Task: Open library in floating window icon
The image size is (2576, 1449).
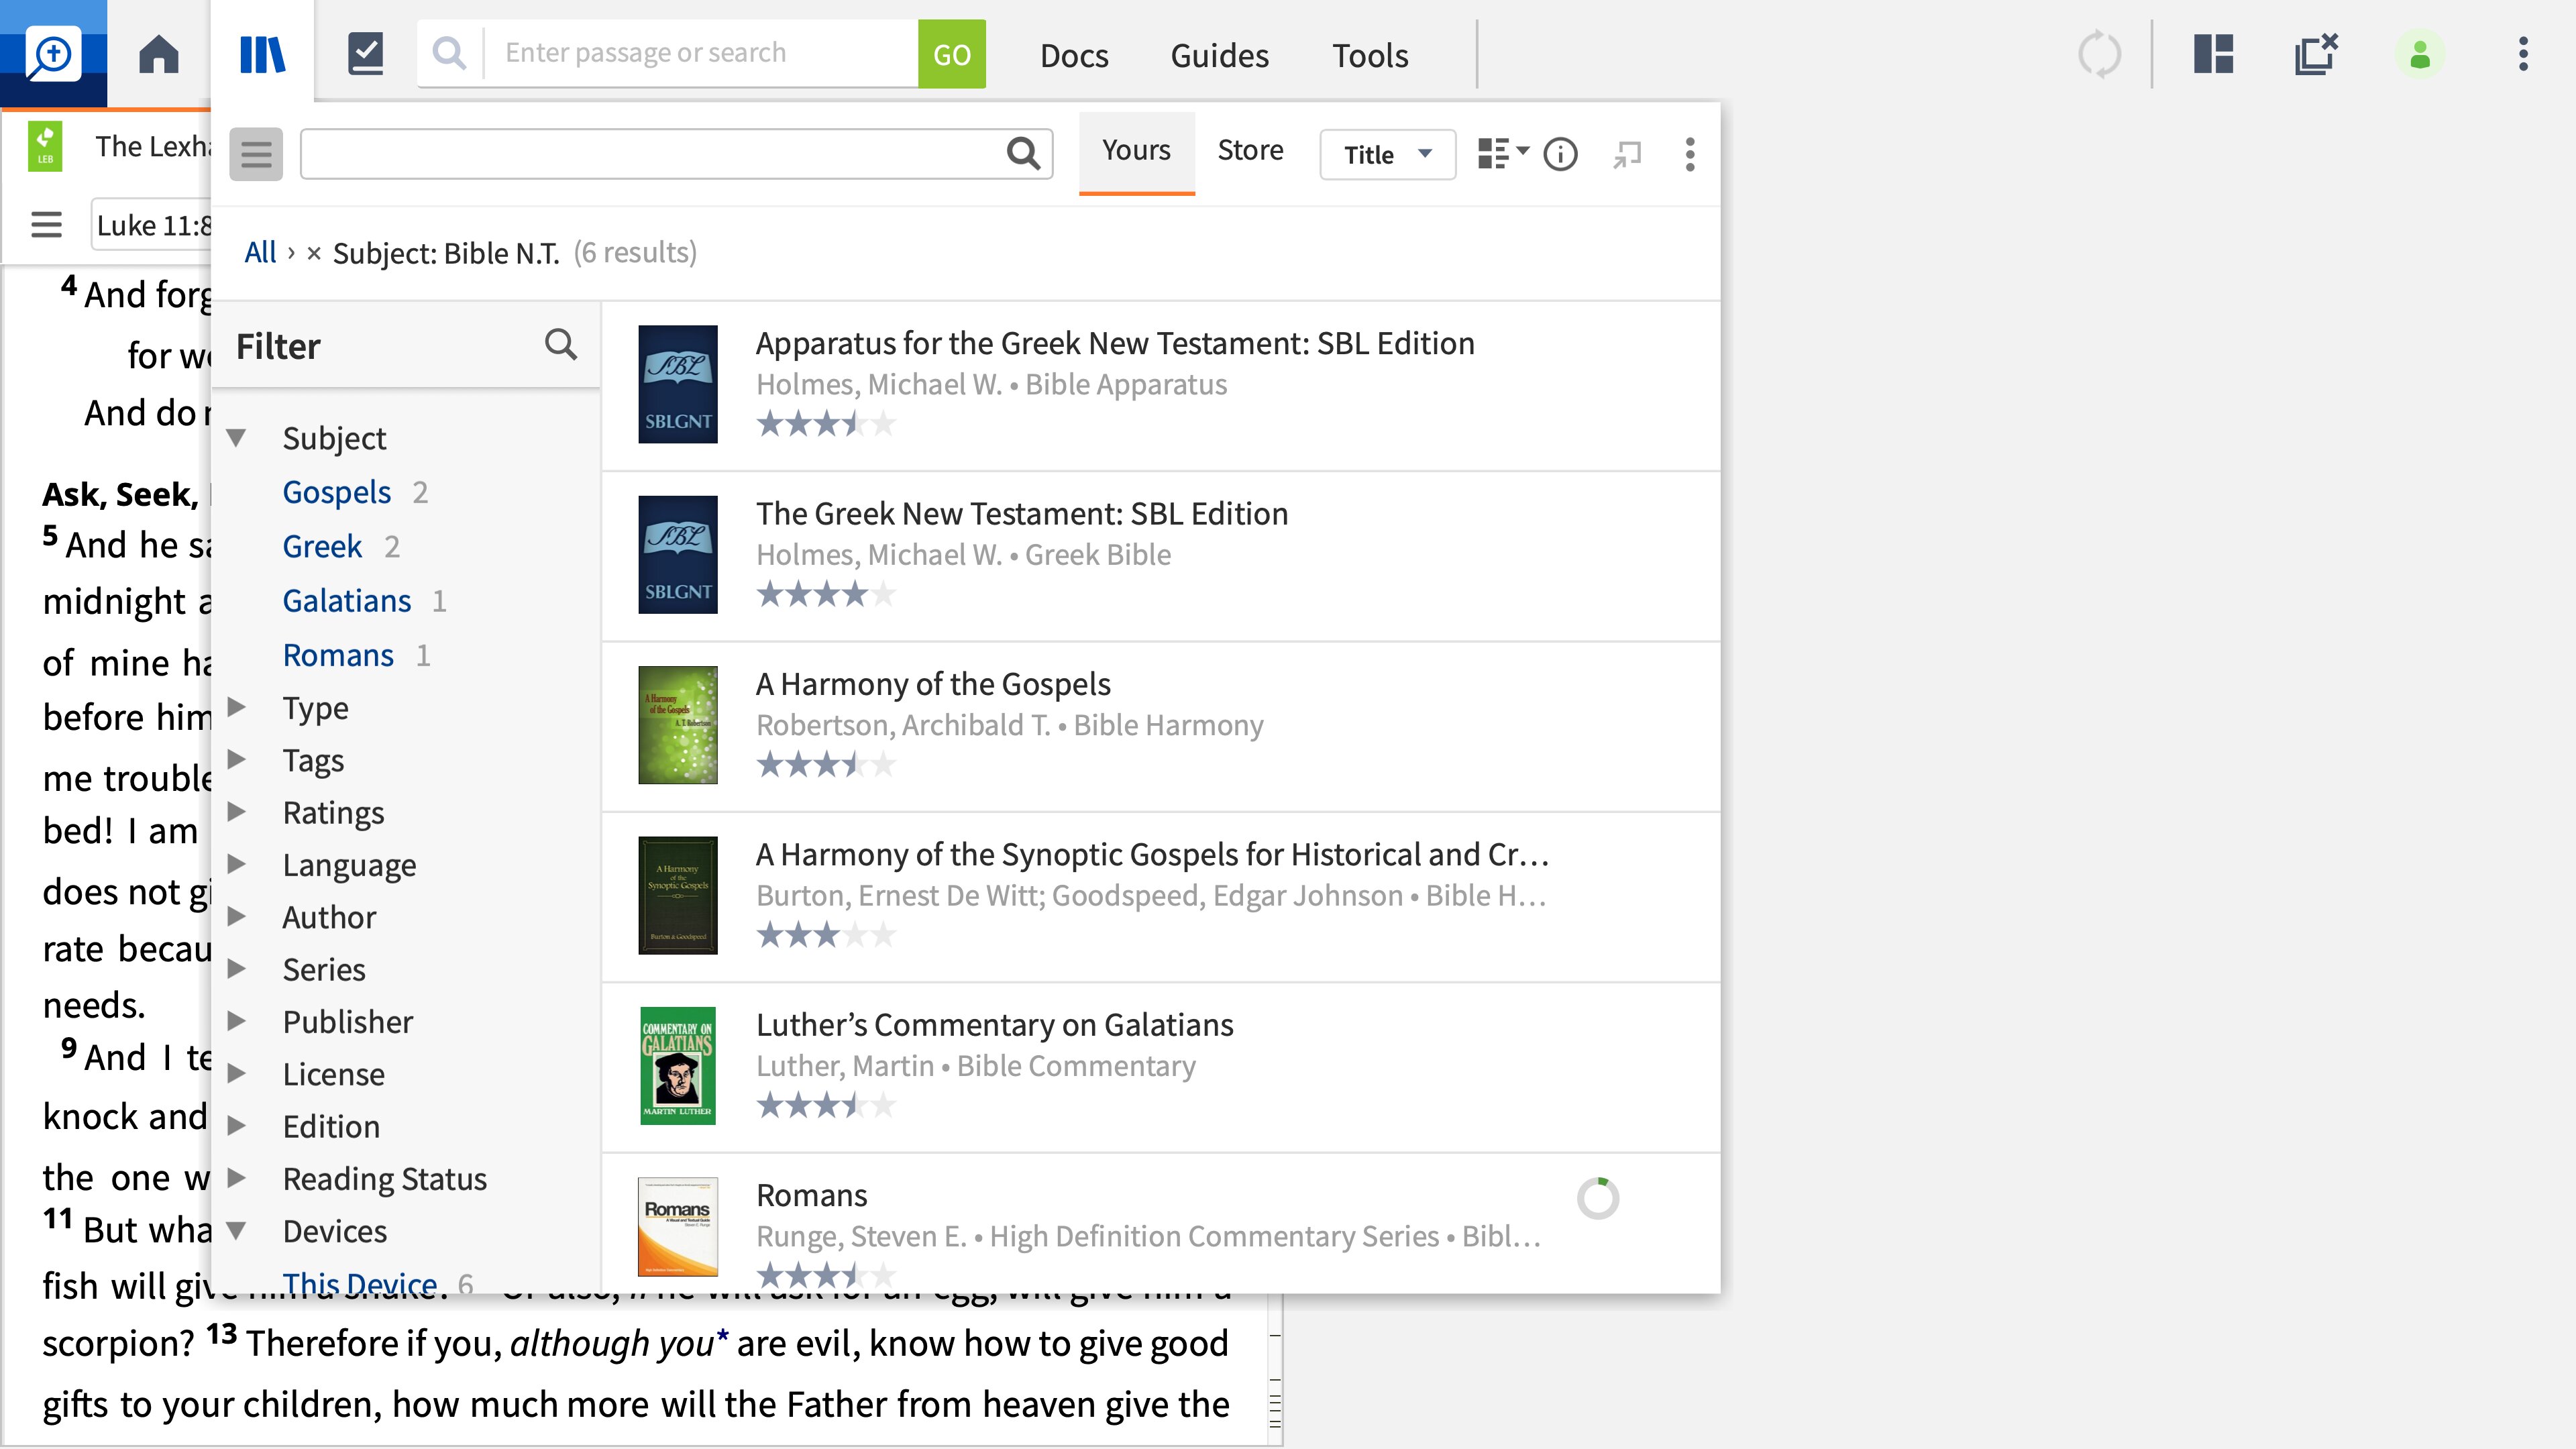Action: [x=1627, y=154]
